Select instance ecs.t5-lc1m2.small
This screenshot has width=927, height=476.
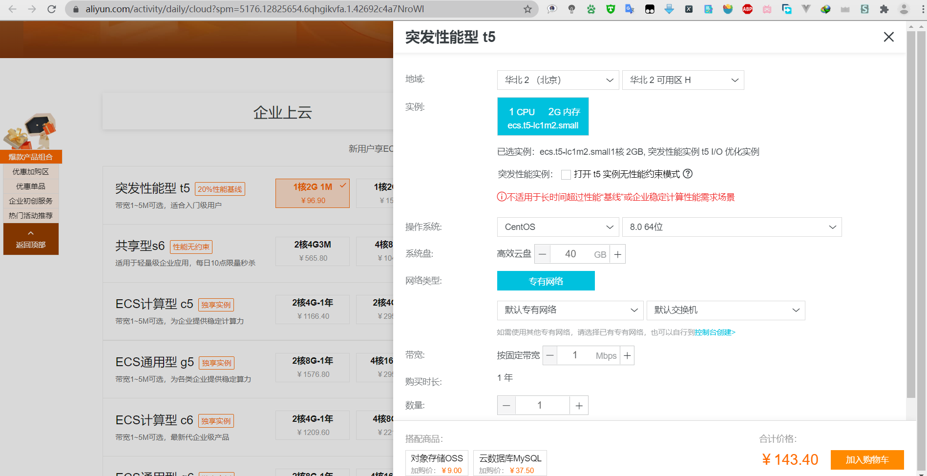tap(543, 116)
